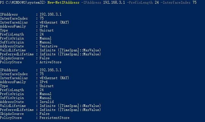This screenshot has width=205, height=122.
Task: Click the first PrefixOrigin Manual value
Action: tap(45, 38)
